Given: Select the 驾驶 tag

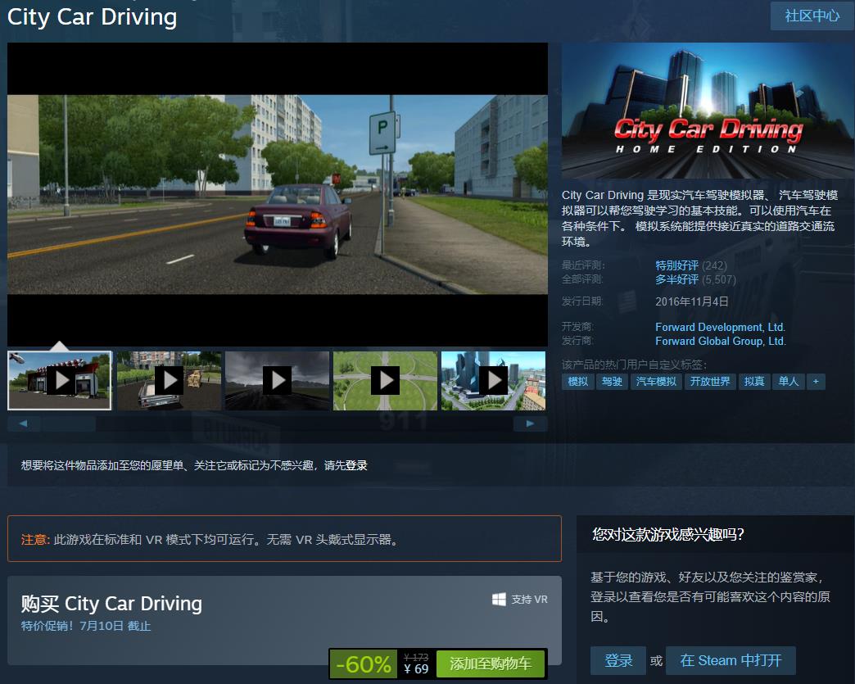Looking at the screenshot, I should [x=612, y=381].
